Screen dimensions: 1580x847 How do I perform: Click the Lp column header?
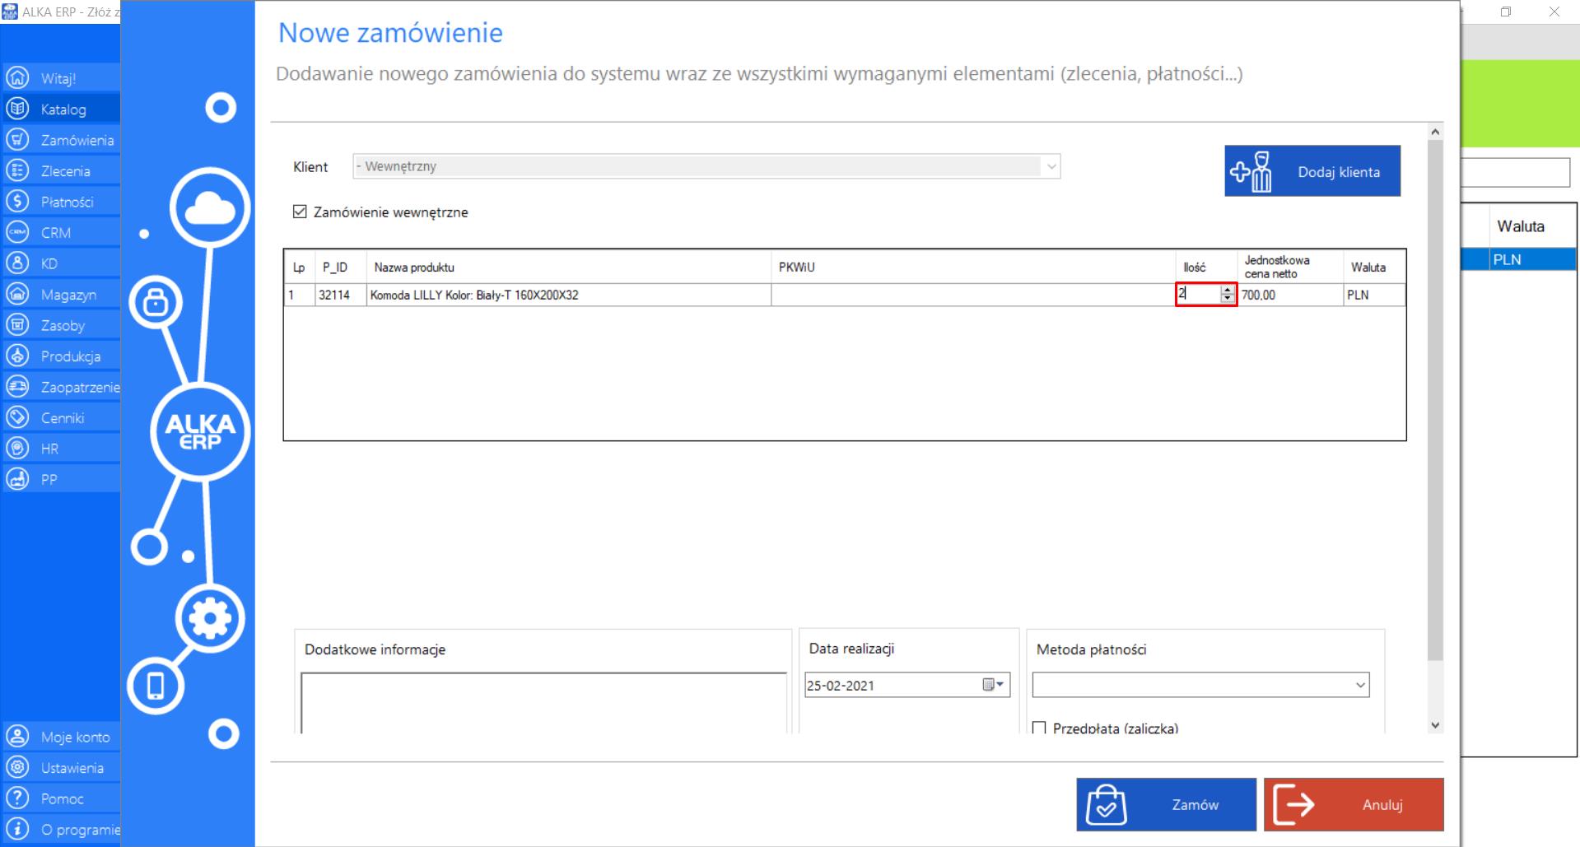point(299,267)
